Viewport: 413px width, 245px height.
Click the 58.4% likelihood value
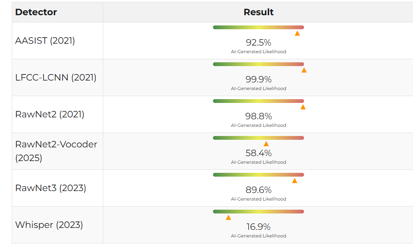click(x=259, y=153)
